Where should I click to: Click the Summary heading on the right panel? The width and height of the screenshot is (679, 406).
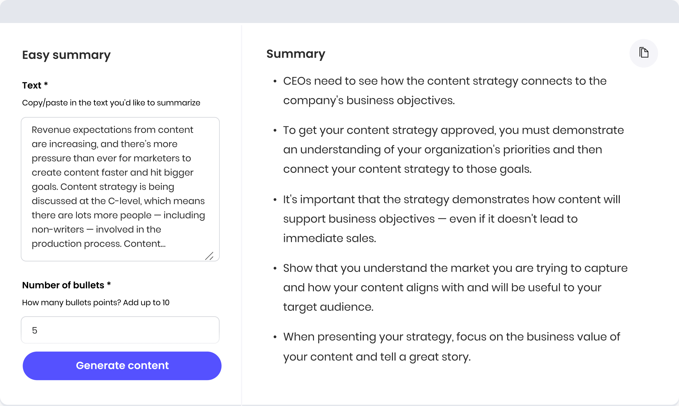296,54
